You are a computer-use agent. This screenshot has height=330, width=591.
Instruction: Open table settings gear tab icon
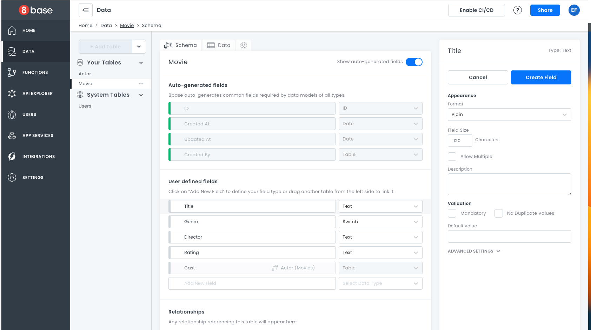point(244,45)
